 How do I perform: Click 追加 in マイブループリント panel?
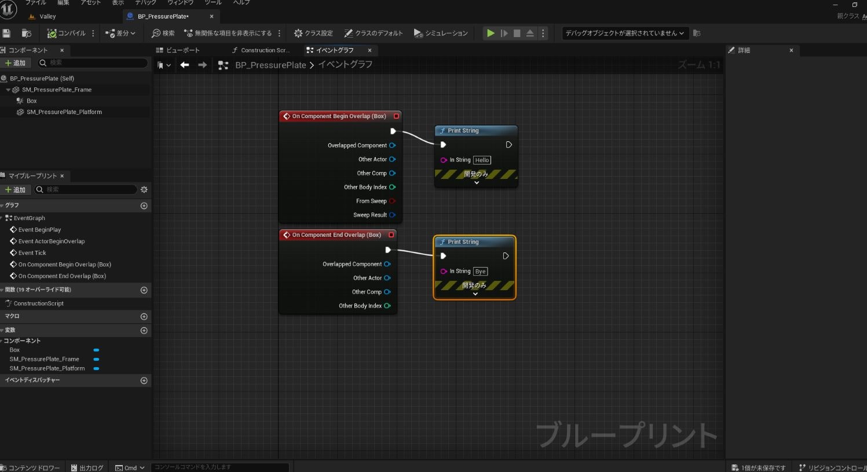(x=16, y=190)
